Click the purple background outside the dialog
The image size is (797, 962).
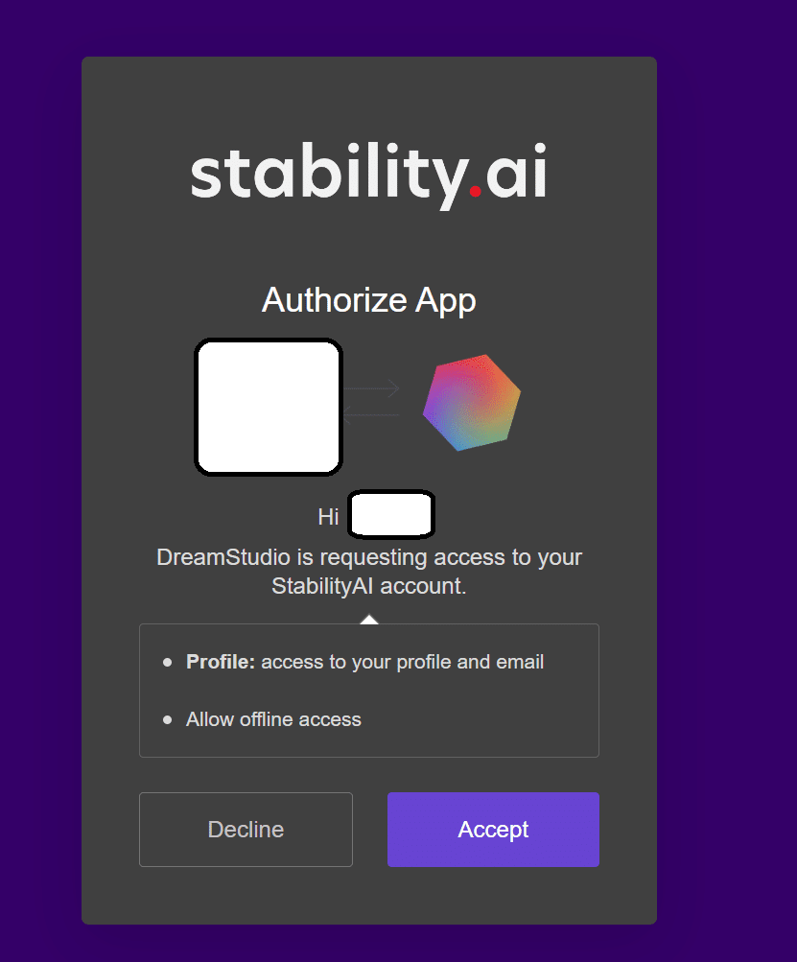(729, 480)
